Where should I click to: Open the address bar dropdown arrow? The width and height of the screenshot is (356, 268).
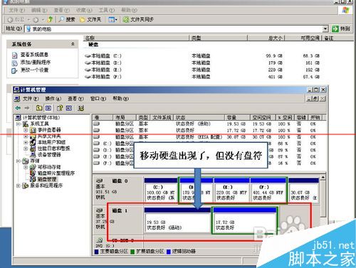325,29
